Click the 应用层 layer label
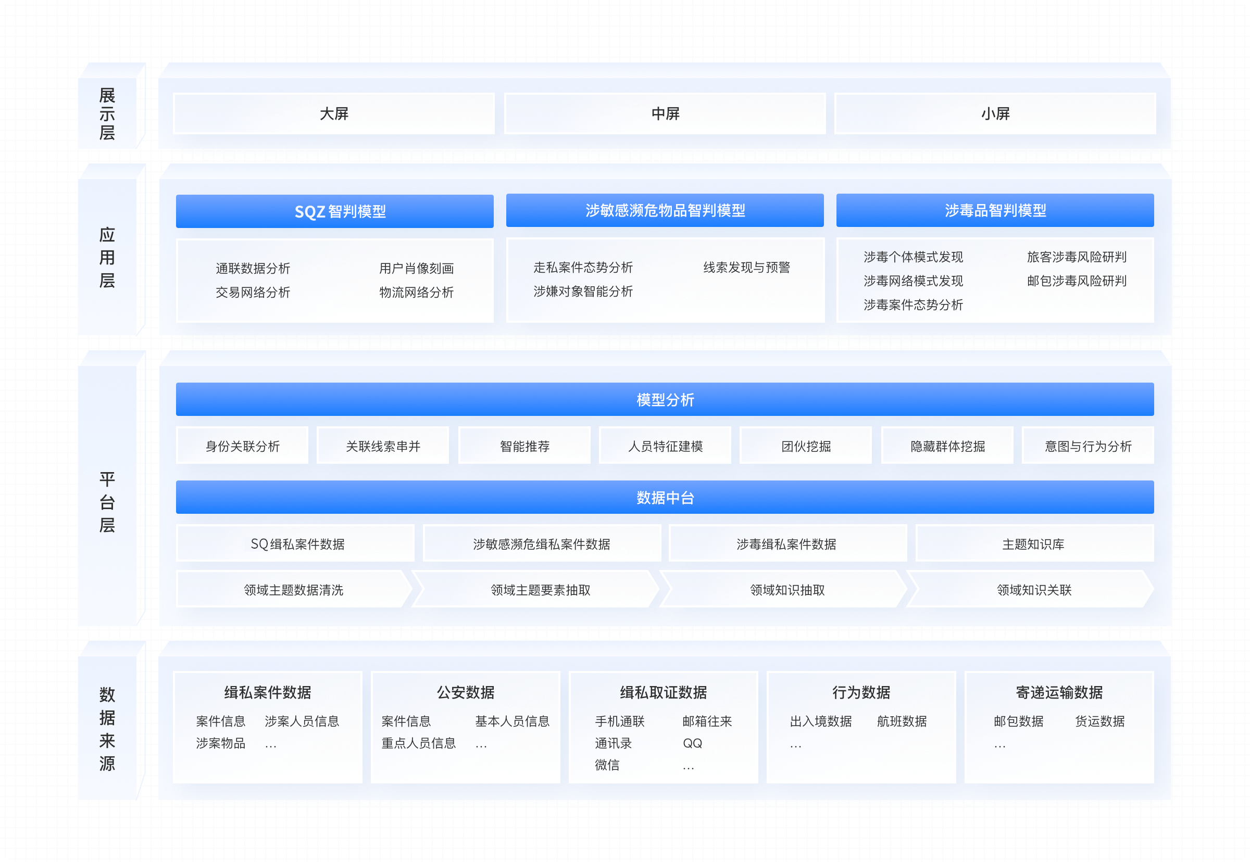The width and height of the screenshot is (1250, 862). 107,257
